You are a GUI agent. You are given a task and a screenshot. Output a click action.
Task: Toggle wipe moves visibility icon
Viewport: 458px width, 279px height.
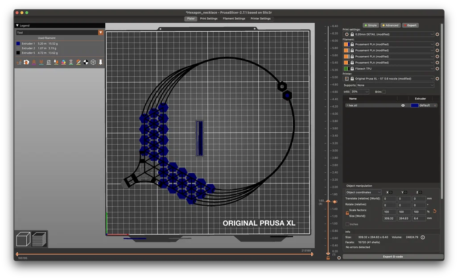click(x=26, y=62)
